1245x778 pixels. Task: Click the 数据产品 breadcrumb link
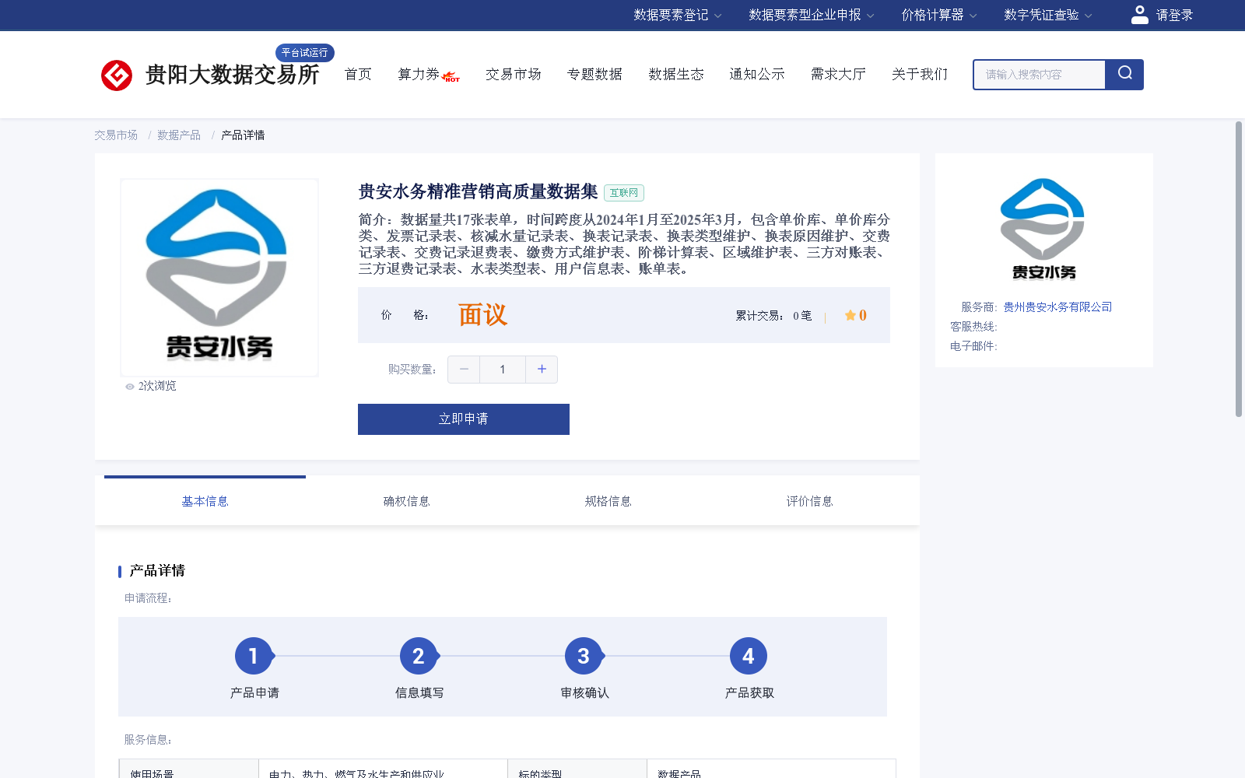(179, 135)
